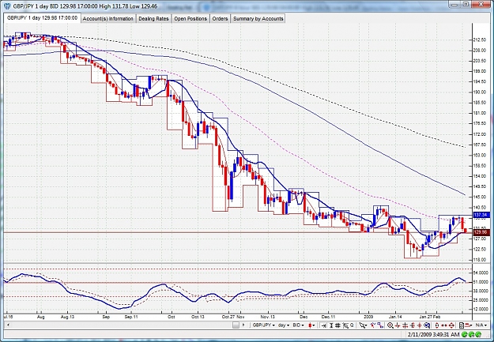Click the stepped line drawing icon
Viewport: 494px width, 342px height.
[381, 325]
